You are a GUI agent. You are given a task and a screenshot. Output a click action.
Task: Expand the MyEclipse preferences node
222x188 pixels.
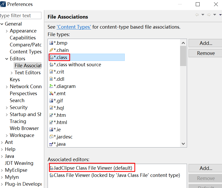2,170
